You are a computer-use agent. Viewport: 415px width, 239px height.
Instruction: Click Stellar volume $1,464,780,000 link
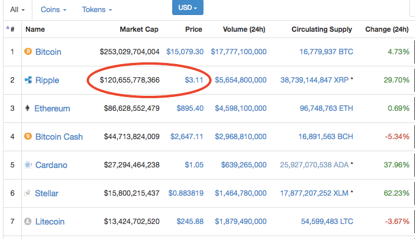coord(240,193)
